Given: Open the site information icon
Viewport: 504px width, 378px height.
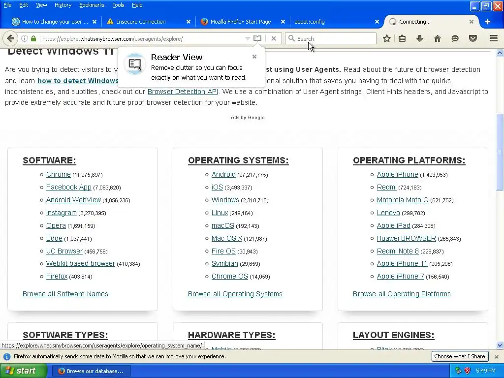Looking at the screenshot, I should pyautogui.click(x=25, y=38).
